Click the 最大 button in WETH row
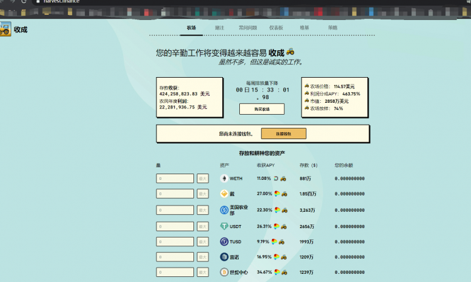The width and height of the screenshot is (471, 282). click(x=203, y=179)
